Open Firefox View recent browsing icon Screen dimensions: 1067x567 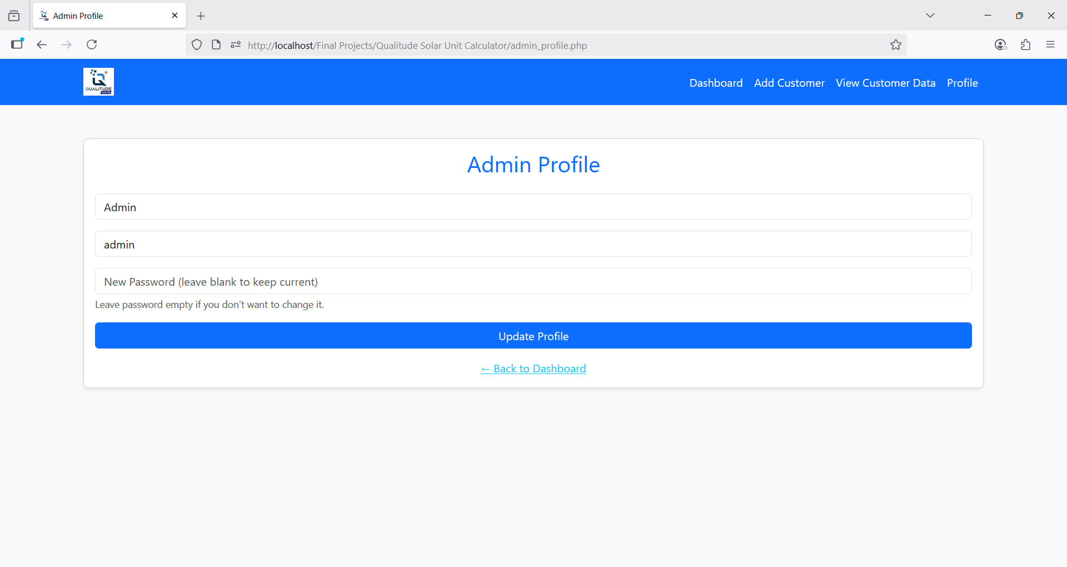pyautogui.click(x=14, y=16)
